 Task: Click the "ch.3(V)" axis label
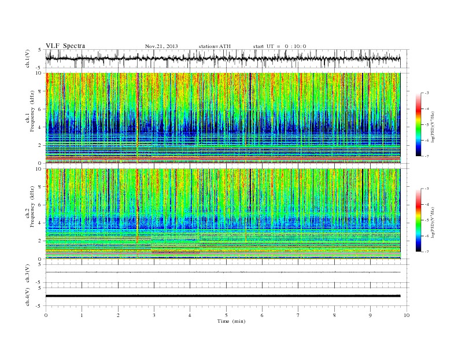[28, 273]
